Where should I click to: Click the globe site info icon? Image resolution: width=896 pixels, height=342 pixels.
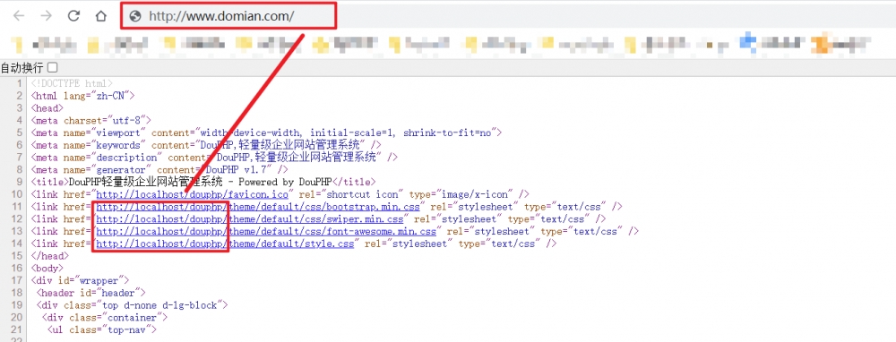tap(135, 16)
